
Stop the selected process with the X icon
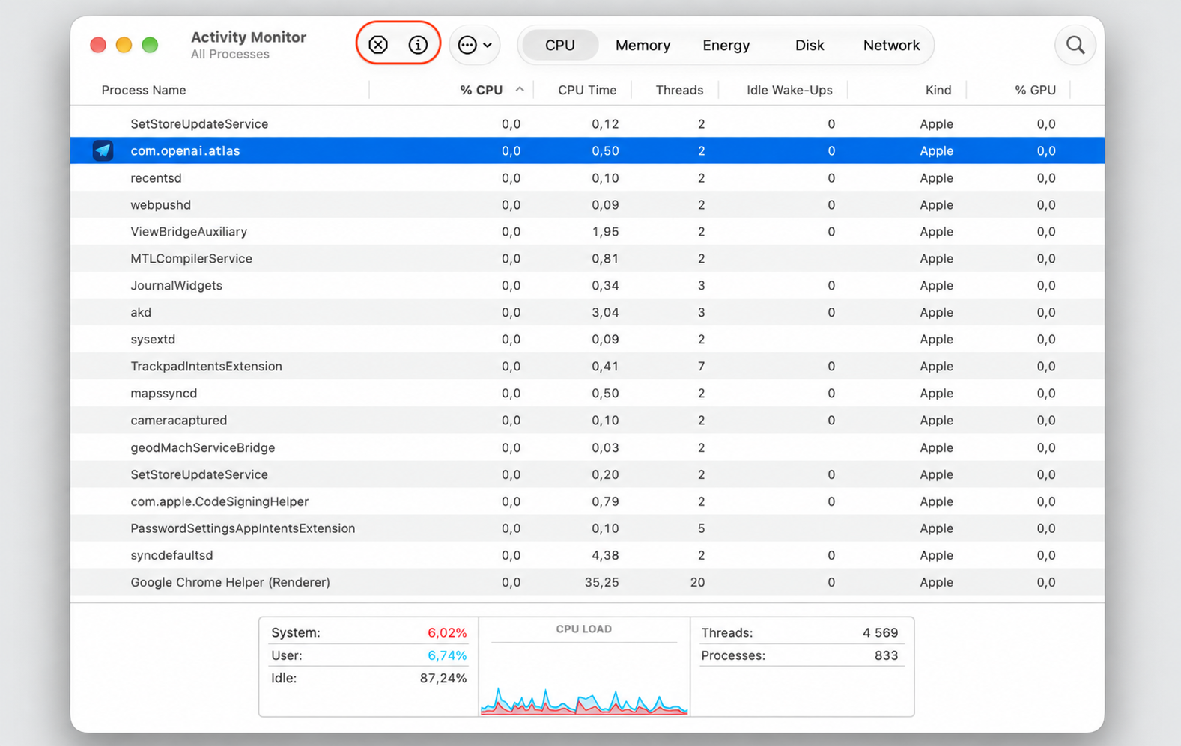point(378,45)
